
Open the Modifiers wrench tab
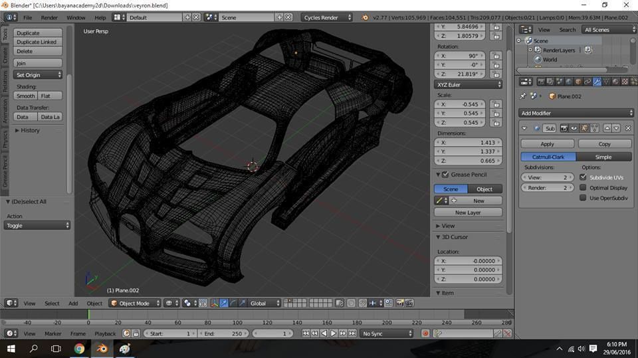coord(597,82)
